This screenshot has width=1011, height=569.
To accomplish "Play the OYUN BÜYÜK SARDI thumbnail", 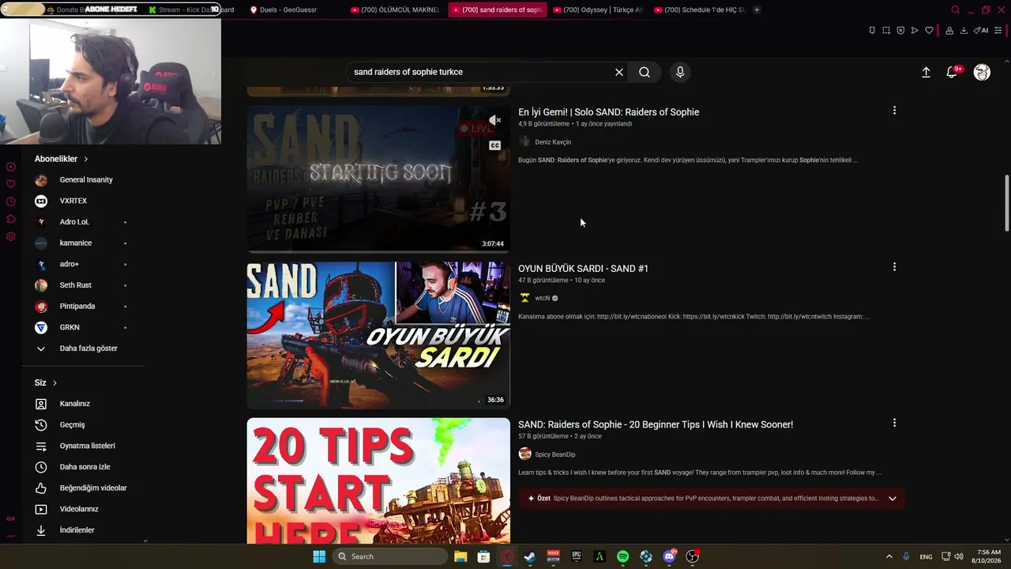I will point(378,335).
